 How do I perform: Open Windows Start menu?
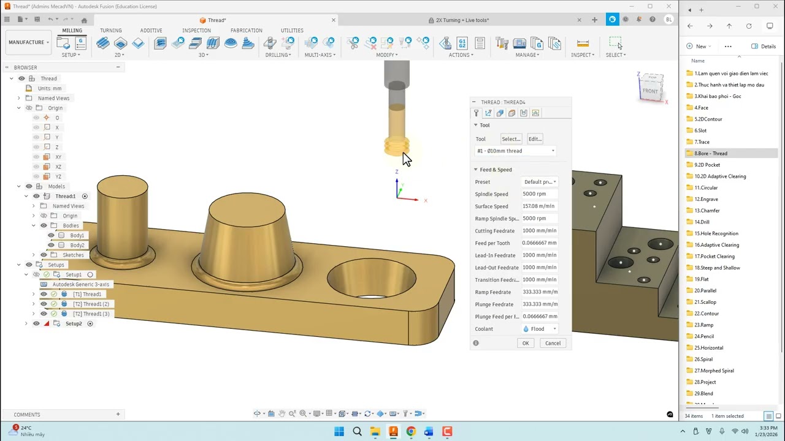[339, 432]
